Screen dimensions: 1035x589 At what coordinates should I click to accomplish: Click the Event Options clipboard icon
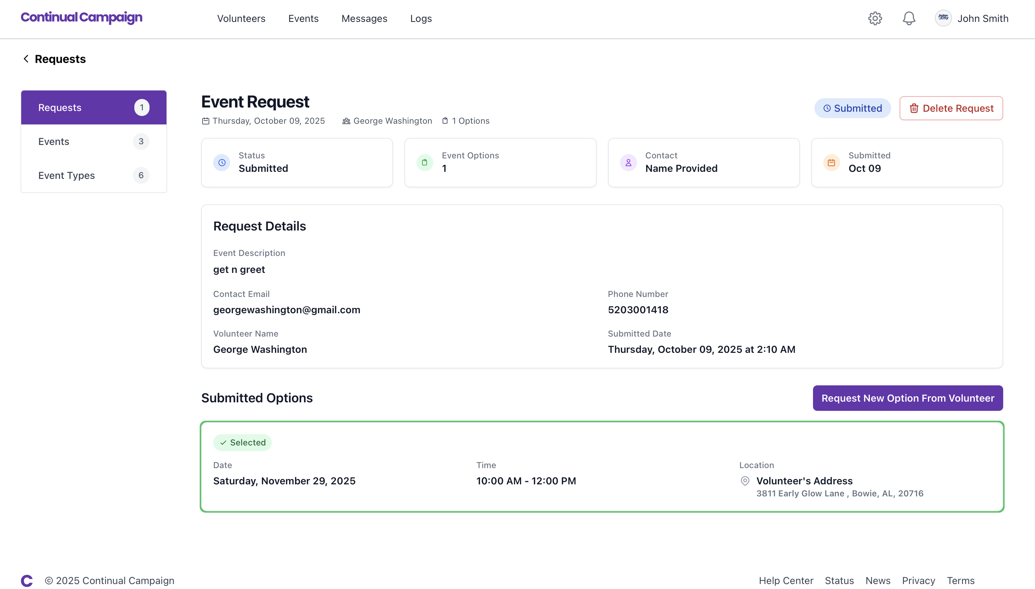425,163
